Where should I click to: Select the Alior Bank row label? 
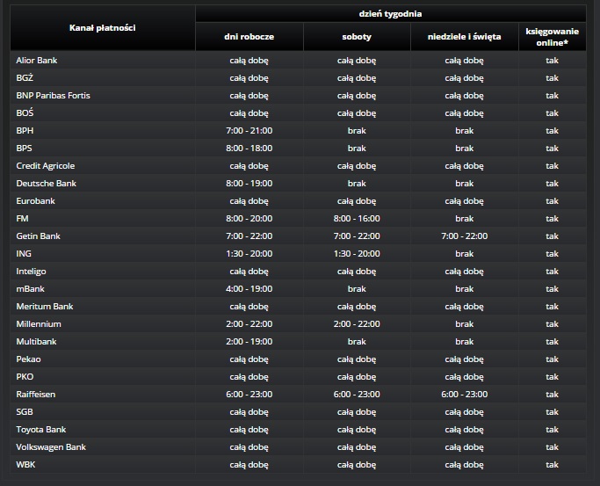pyautogui.click(x=37, y=60)
